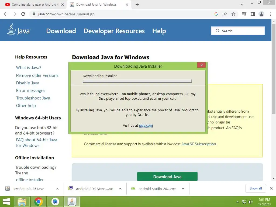Screen dimensions: 276x207
Task: Open the Disable Java link
Action: pyautogui.click(x=28, y=83)
